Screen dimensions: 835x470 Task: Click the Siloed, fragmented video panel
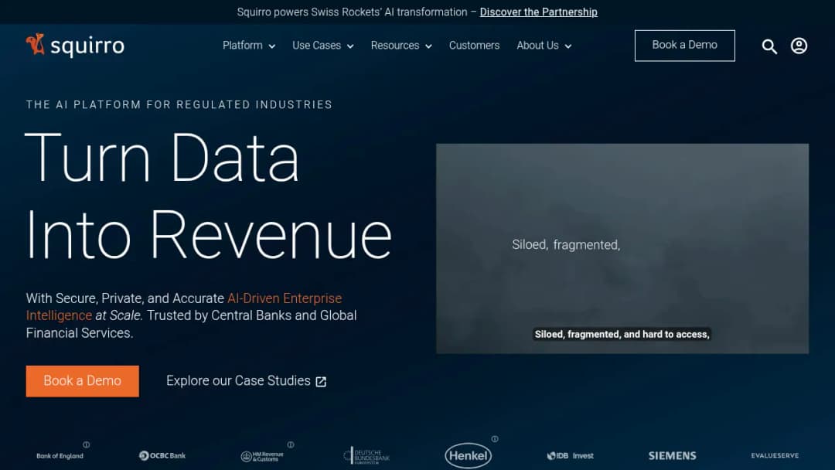click(622, 249)
